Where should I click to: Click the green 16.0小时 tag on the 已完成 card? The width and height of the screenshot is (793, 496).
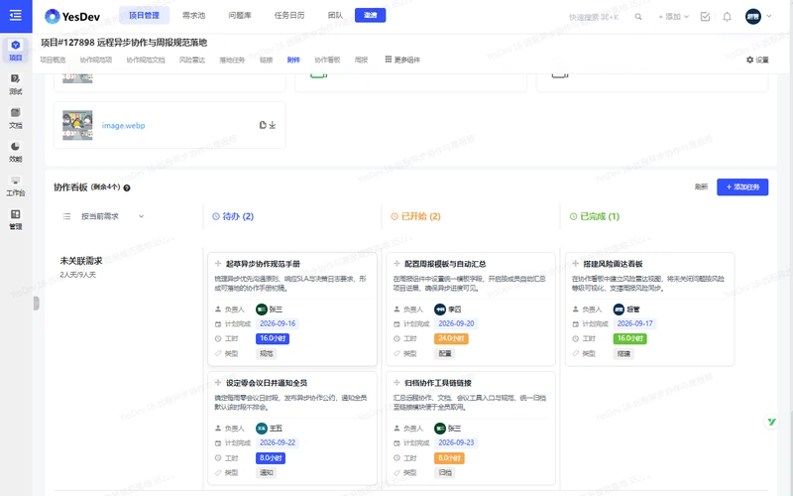tap(630, 338)
